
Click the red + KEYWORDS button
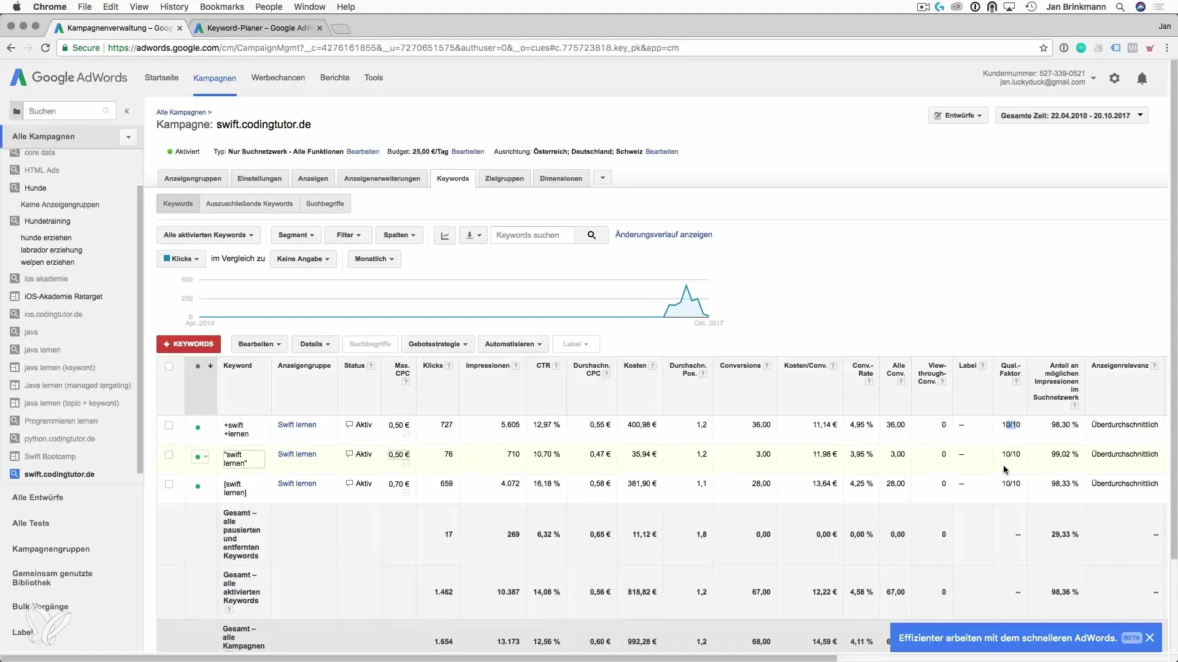click(188, 344)
